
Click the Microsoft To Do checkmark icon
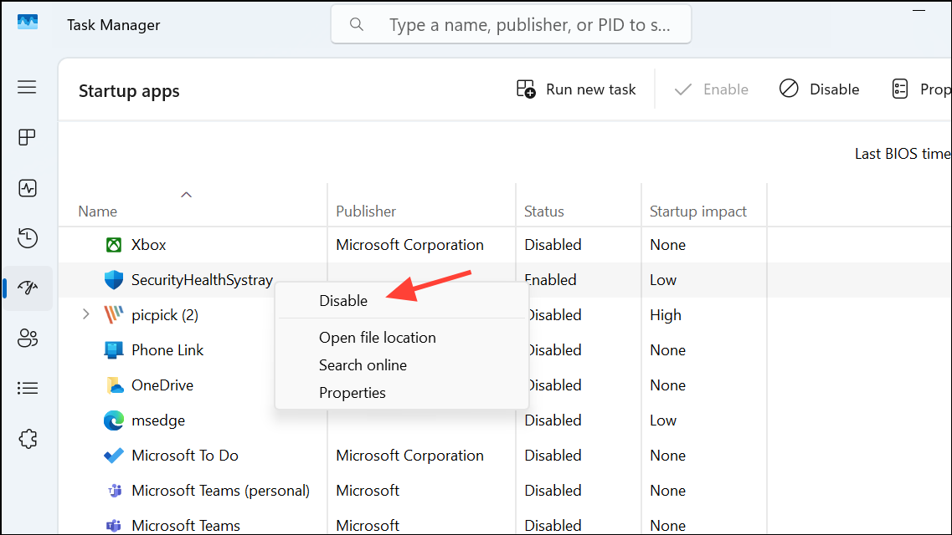point(114,456)
